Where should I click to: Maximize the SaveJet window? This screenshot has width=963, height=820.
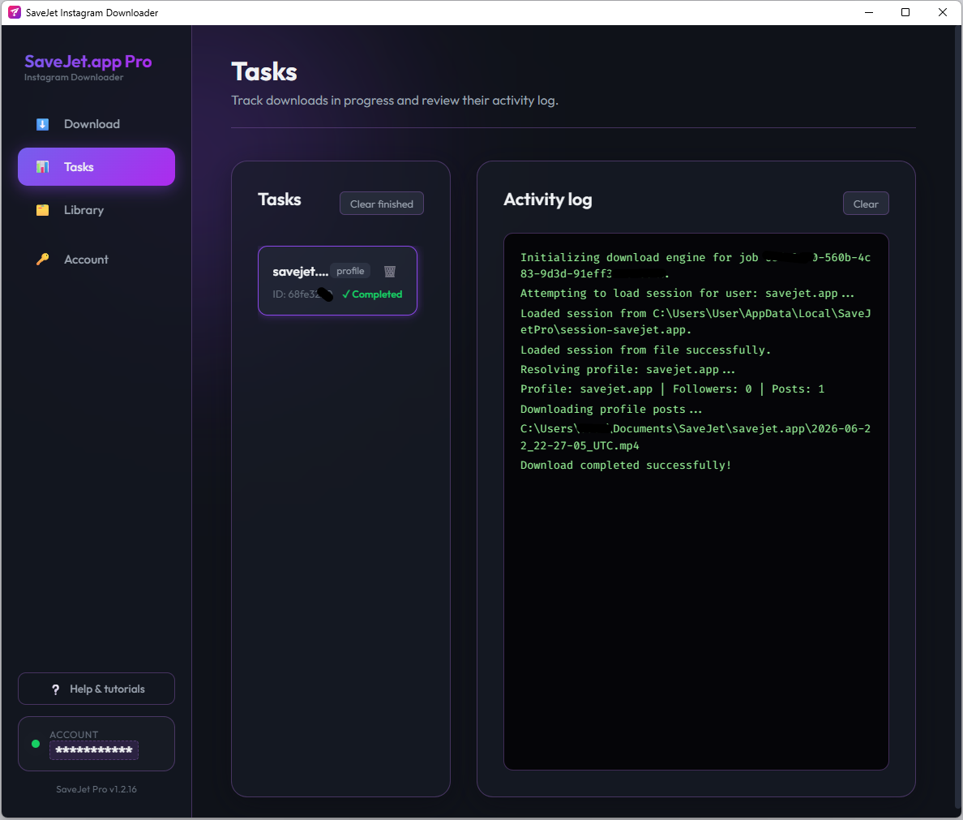pos(905,12)
